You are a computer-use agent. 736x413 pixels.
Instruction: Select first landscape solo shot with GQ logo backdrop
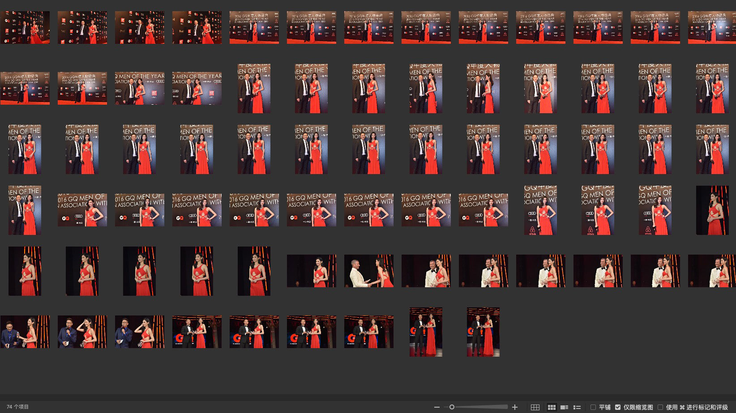(82, 210)
